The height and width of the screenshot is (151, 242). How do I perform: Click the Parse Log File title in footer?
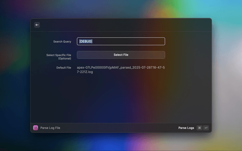point(50,128)
